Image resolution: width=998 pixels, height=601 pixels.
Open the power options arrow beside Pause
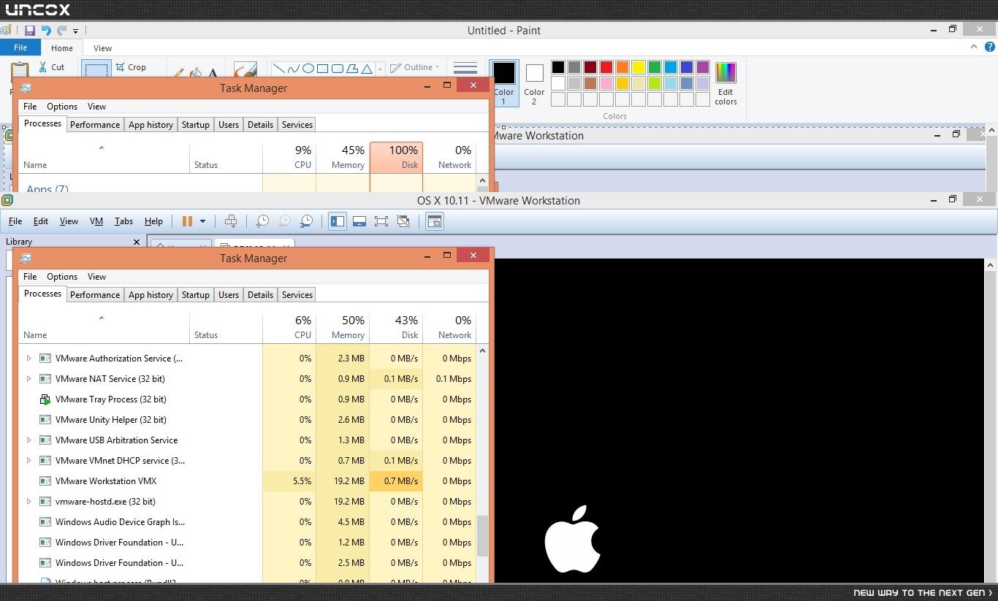point(202,221)
